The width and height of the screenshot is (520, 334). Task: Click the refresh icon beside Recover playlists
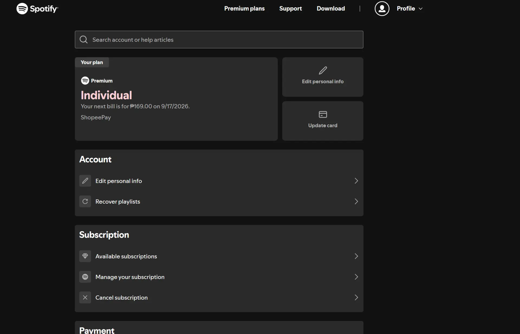85,202
